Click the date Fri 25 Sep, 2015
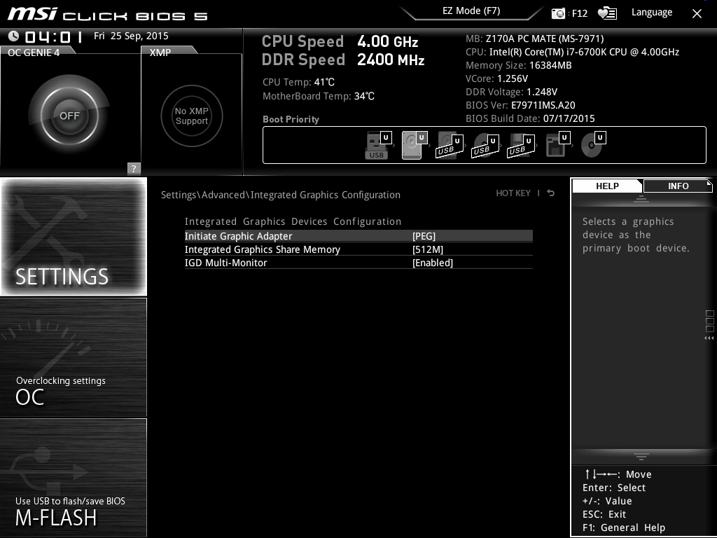 [131, 36]
